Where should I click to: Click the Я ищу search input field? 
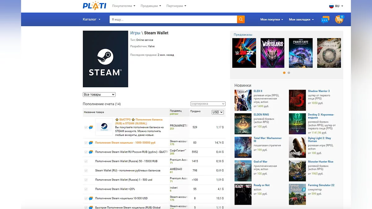(x=173, y=20)
